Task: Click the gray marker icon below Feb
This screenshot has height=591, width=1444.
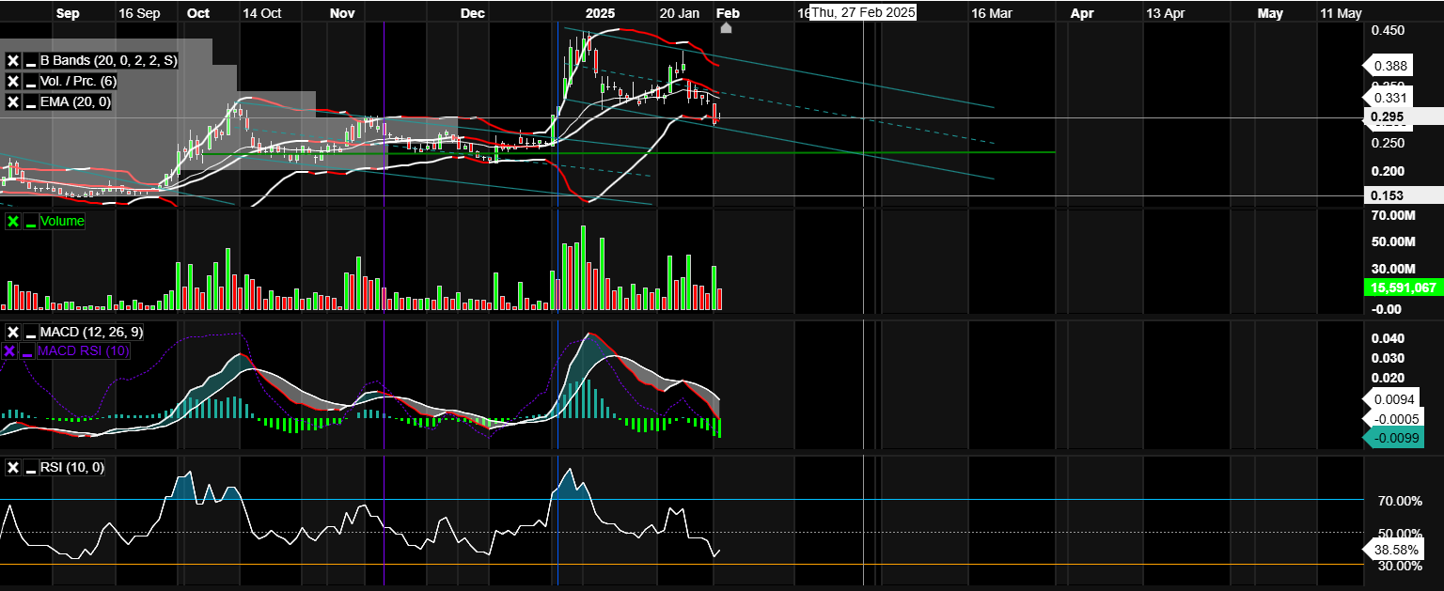Action: [726, 28]
